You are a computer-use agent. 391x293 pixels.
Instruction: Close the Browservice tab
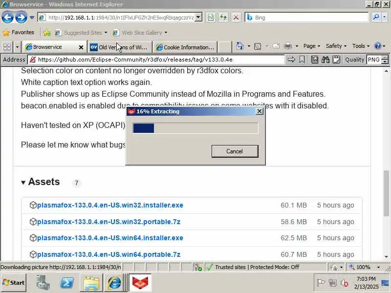click(x=81, y=47)
